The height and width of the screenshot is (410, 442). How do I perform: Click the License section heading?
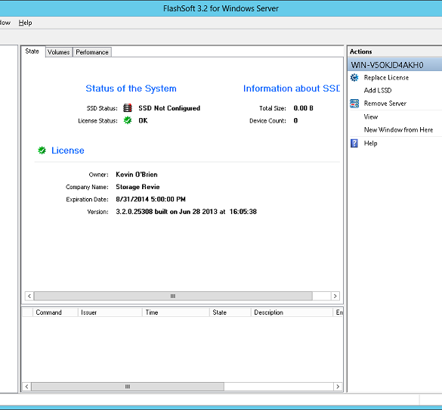(68, 151)
